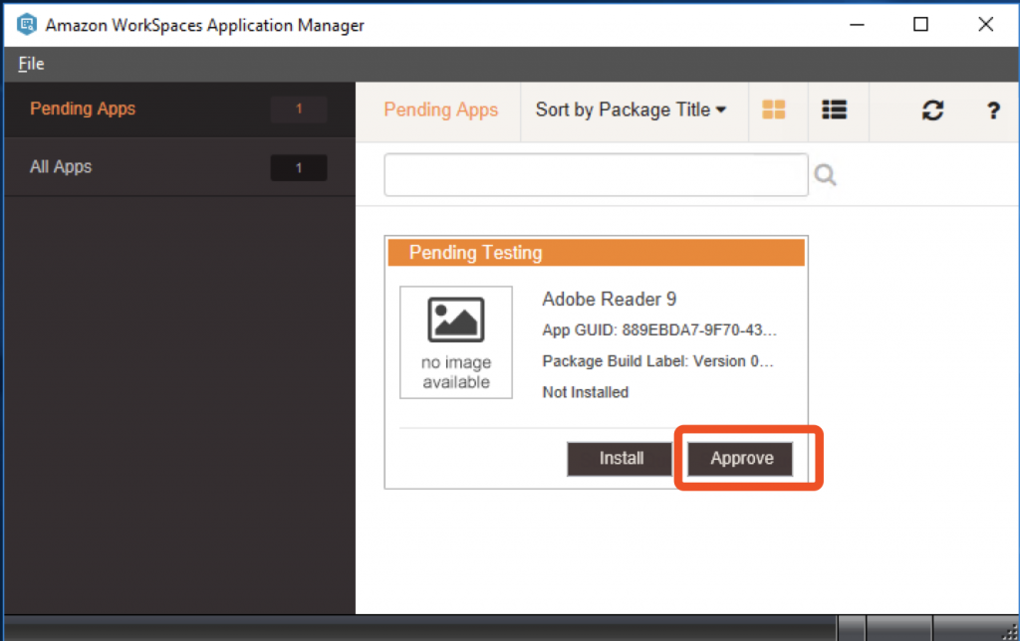Image resolution: width=1020 pixels, height=641 pixels.
Task: Close the Application Manager window
Action: click(x=985, y=25)
